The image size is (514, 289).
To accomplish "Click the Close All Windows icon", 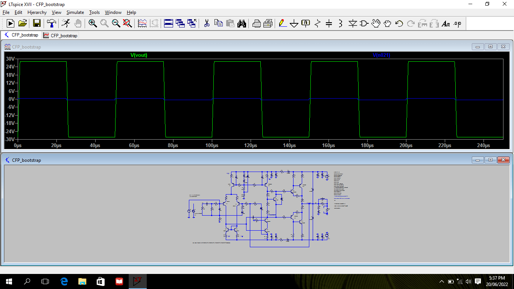I will pyautogui.click(x=192, y=23).
